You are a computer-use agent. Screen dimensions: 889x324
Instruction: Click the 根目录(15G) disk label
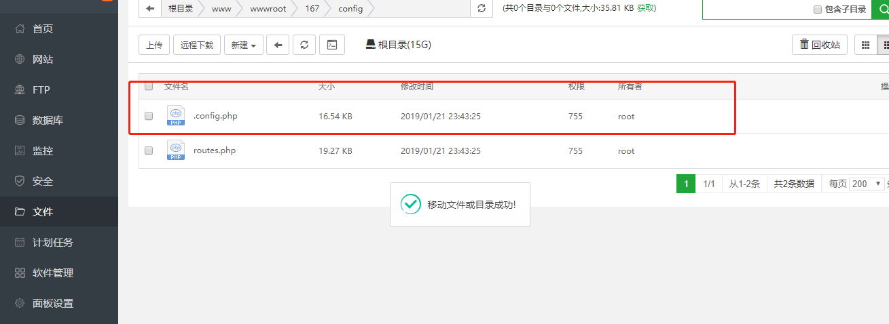coord(405,45)
